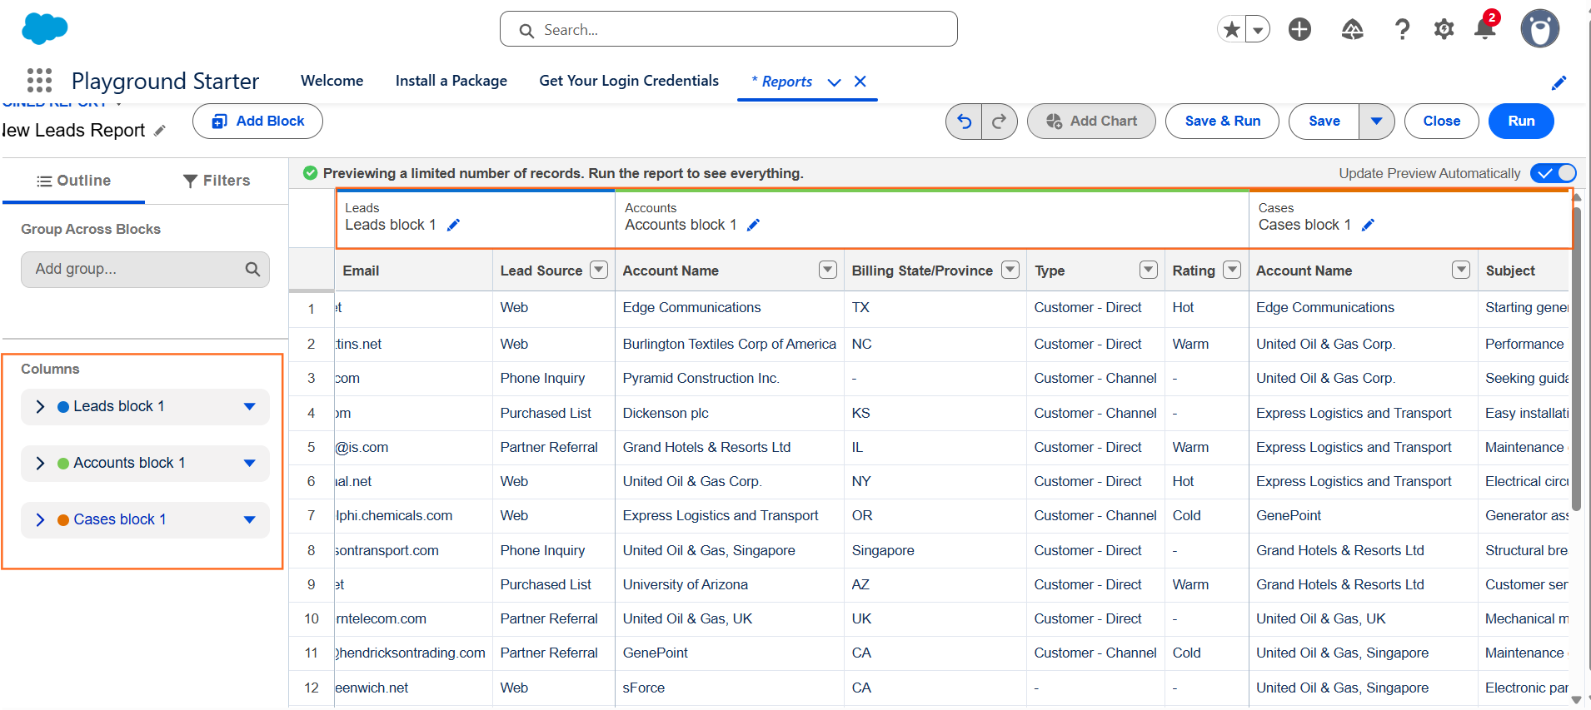Open the notifications bell
This screenshot has height=710, width=1591.
[1484, 30]
